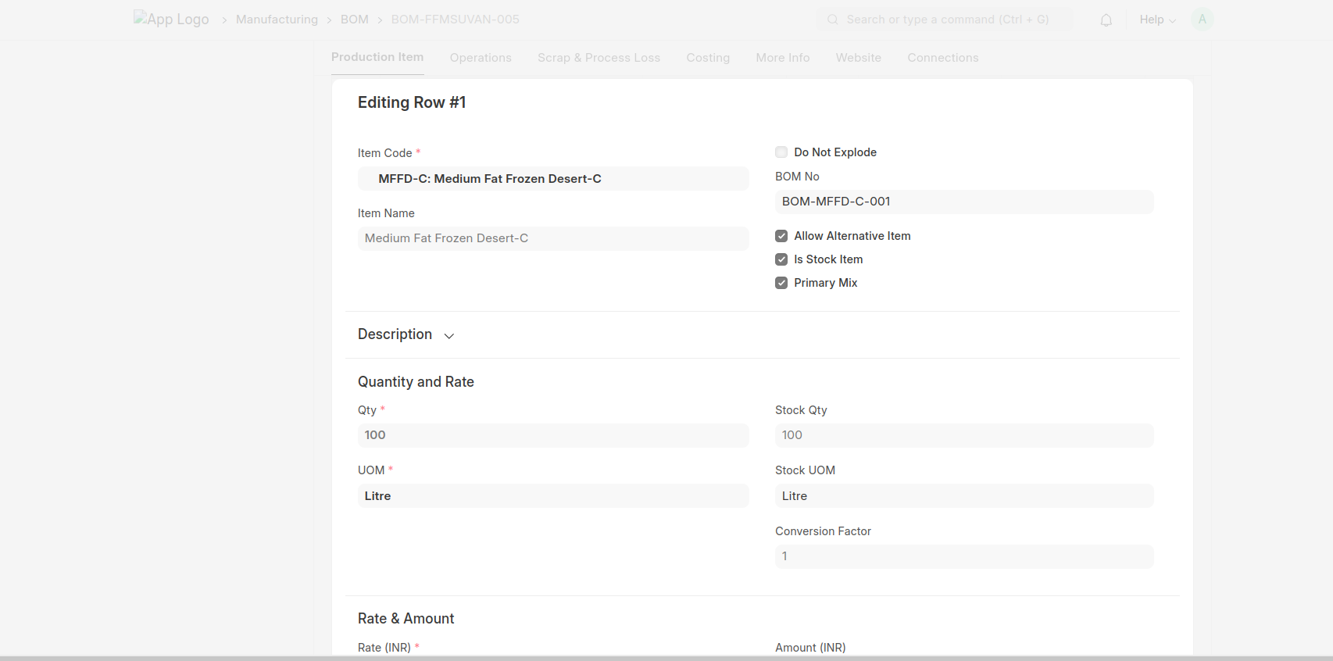The width and height of the screenshot is (1333, 661).
Task: Toggle the Is Stock Item checkbox
Action: pos(781,259)
